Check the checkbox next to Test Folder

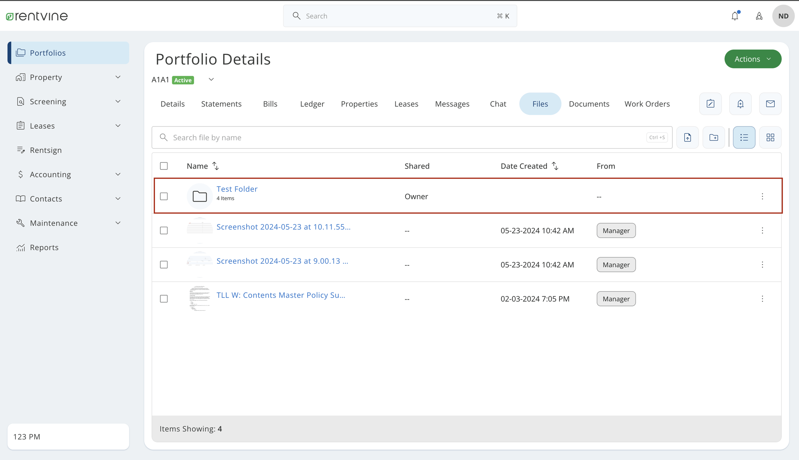[164, 196]
